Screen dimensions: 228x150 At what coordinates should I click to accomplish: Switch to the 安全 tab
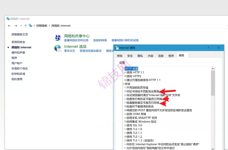[130, 56]
